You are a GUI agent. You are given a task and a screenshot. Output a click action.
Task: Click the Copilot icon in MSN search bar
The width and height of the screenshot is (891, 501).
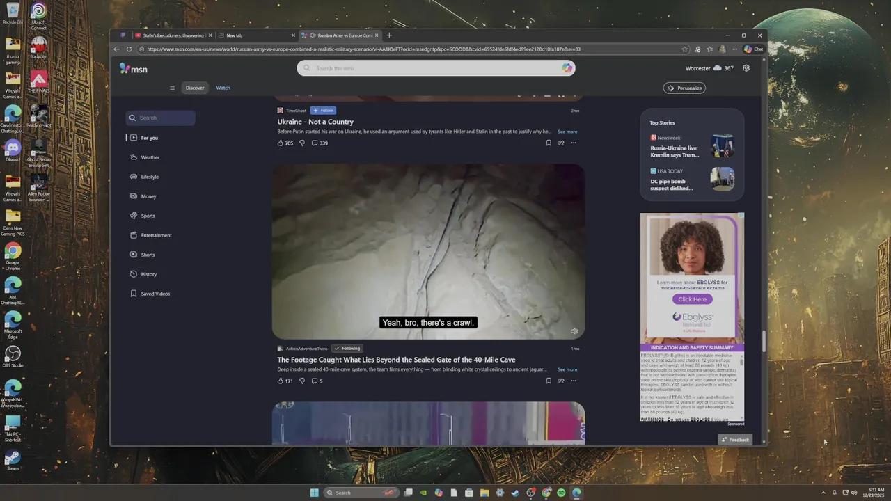click(x=567, y=68)
